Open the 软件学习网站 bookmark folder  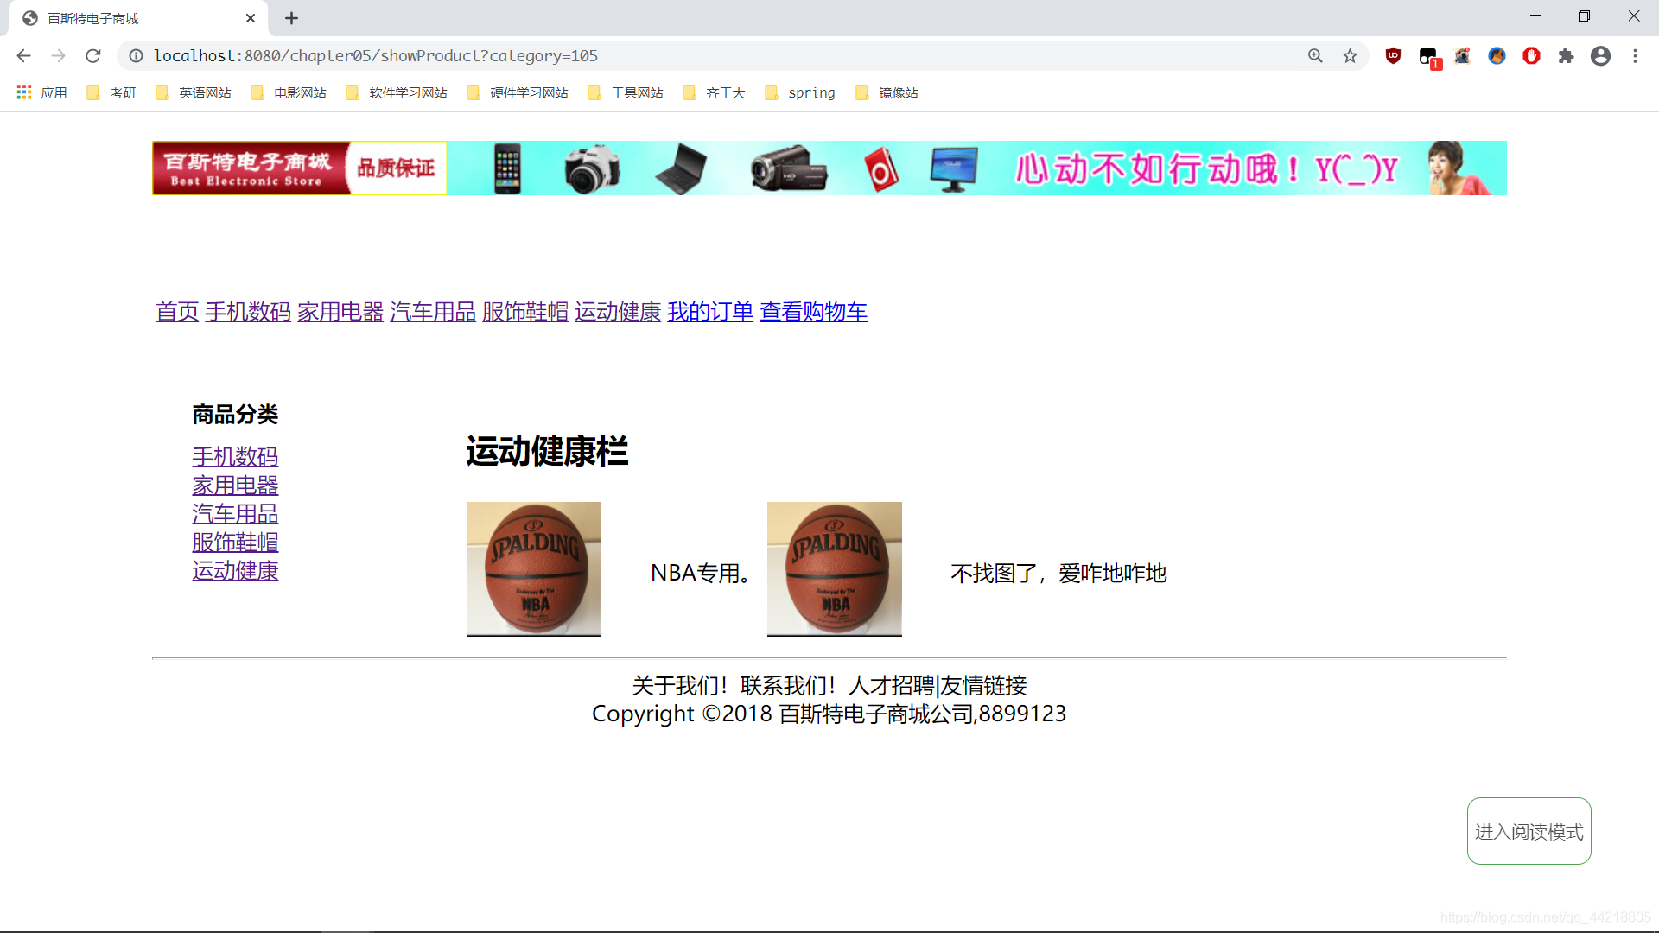397,92
